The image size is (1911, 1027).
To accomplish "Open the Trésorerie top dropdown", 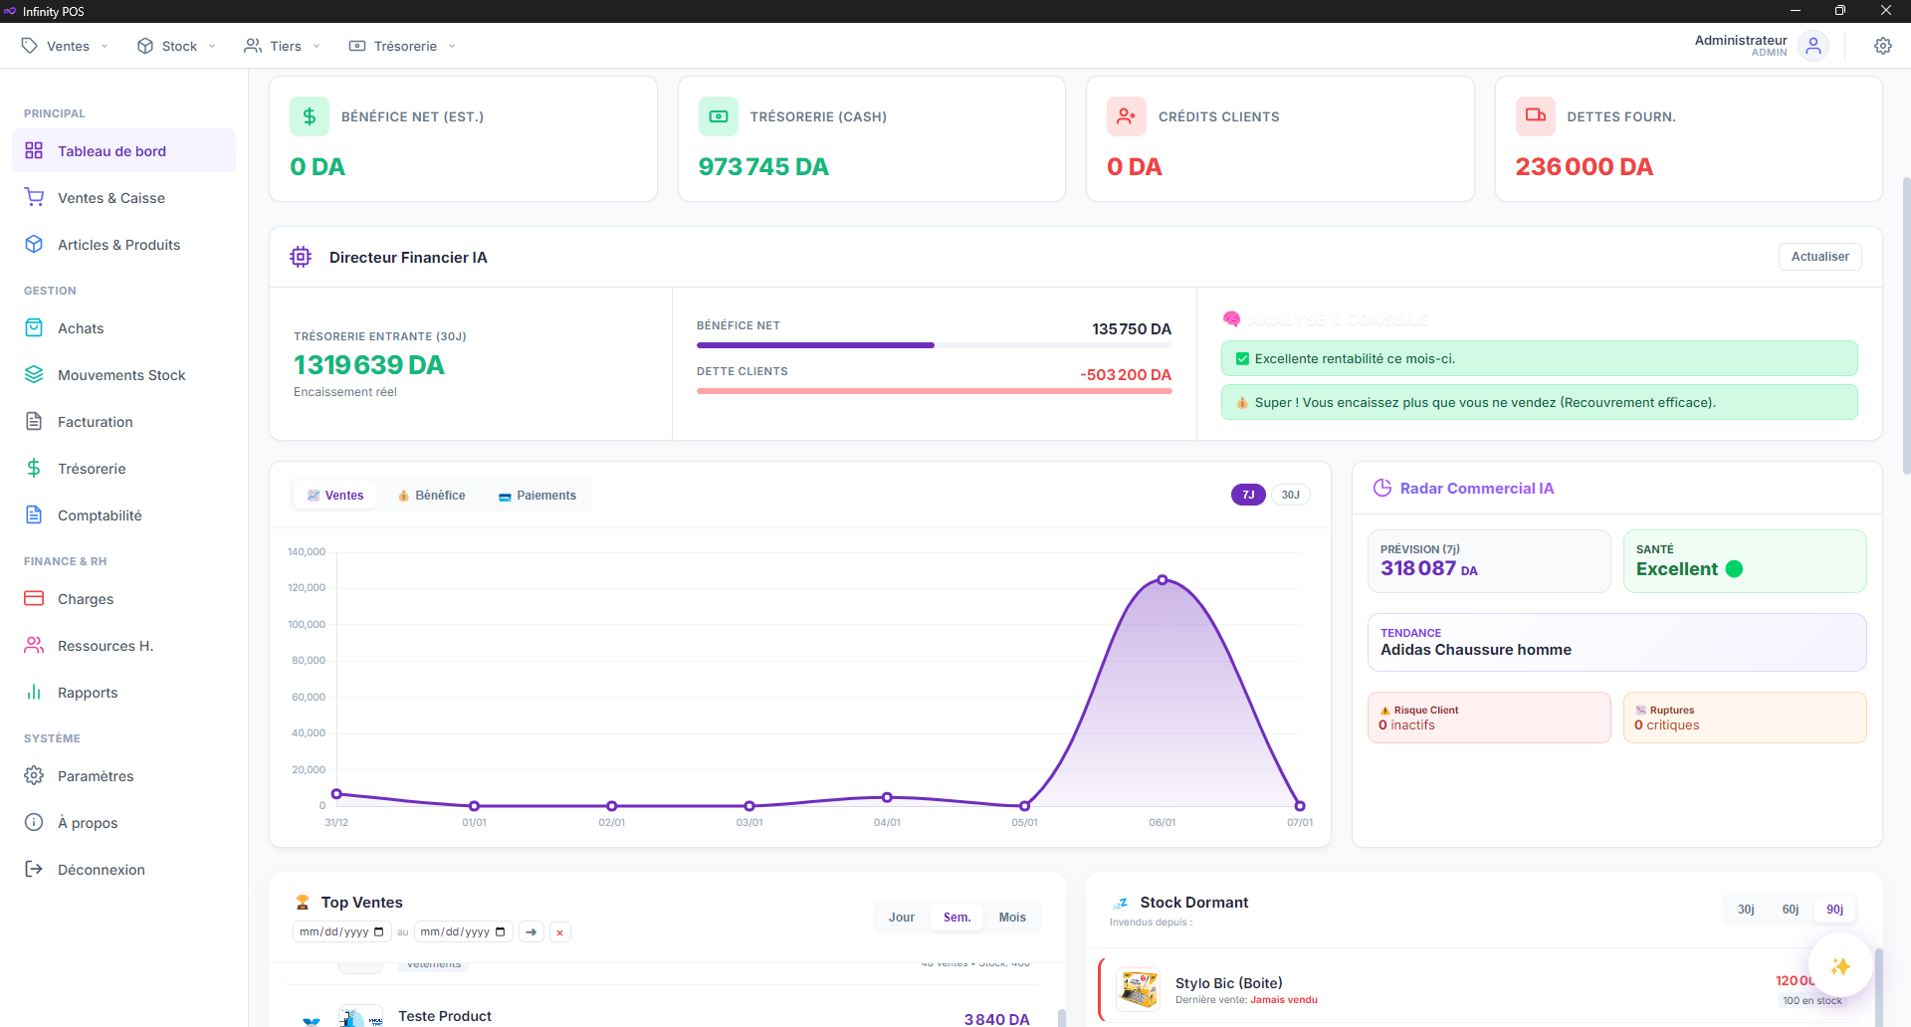I will (403, 46).
